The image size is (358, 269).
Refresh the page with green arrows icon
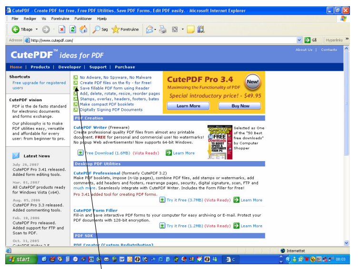click(73, 29)
